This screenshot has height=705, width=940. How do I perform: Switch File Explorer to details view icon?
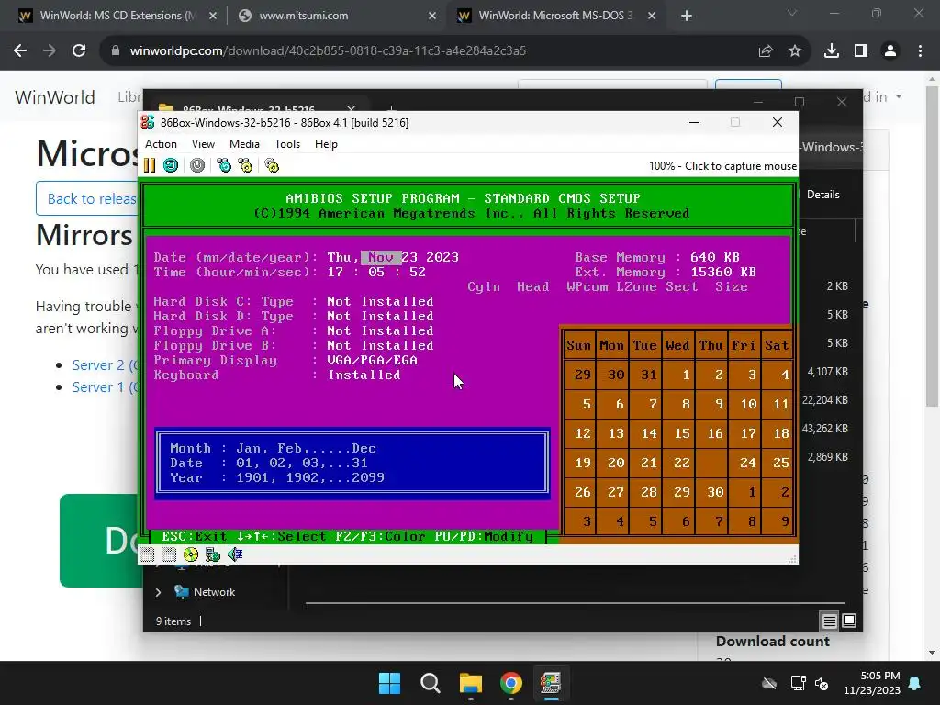(x=829, y=621)
